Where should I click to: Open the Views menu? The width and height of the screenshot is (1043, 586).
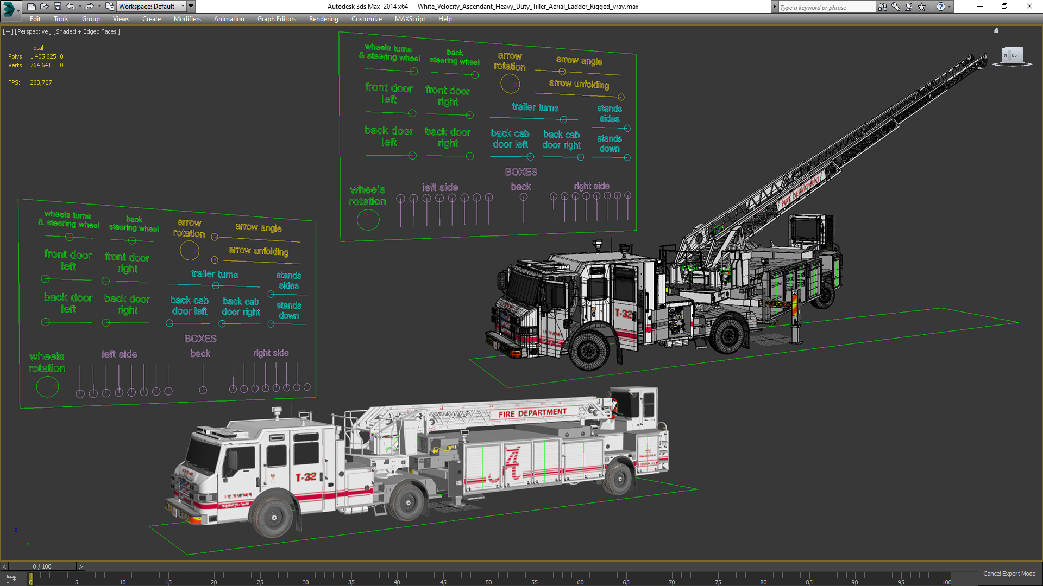coord(121,19)
